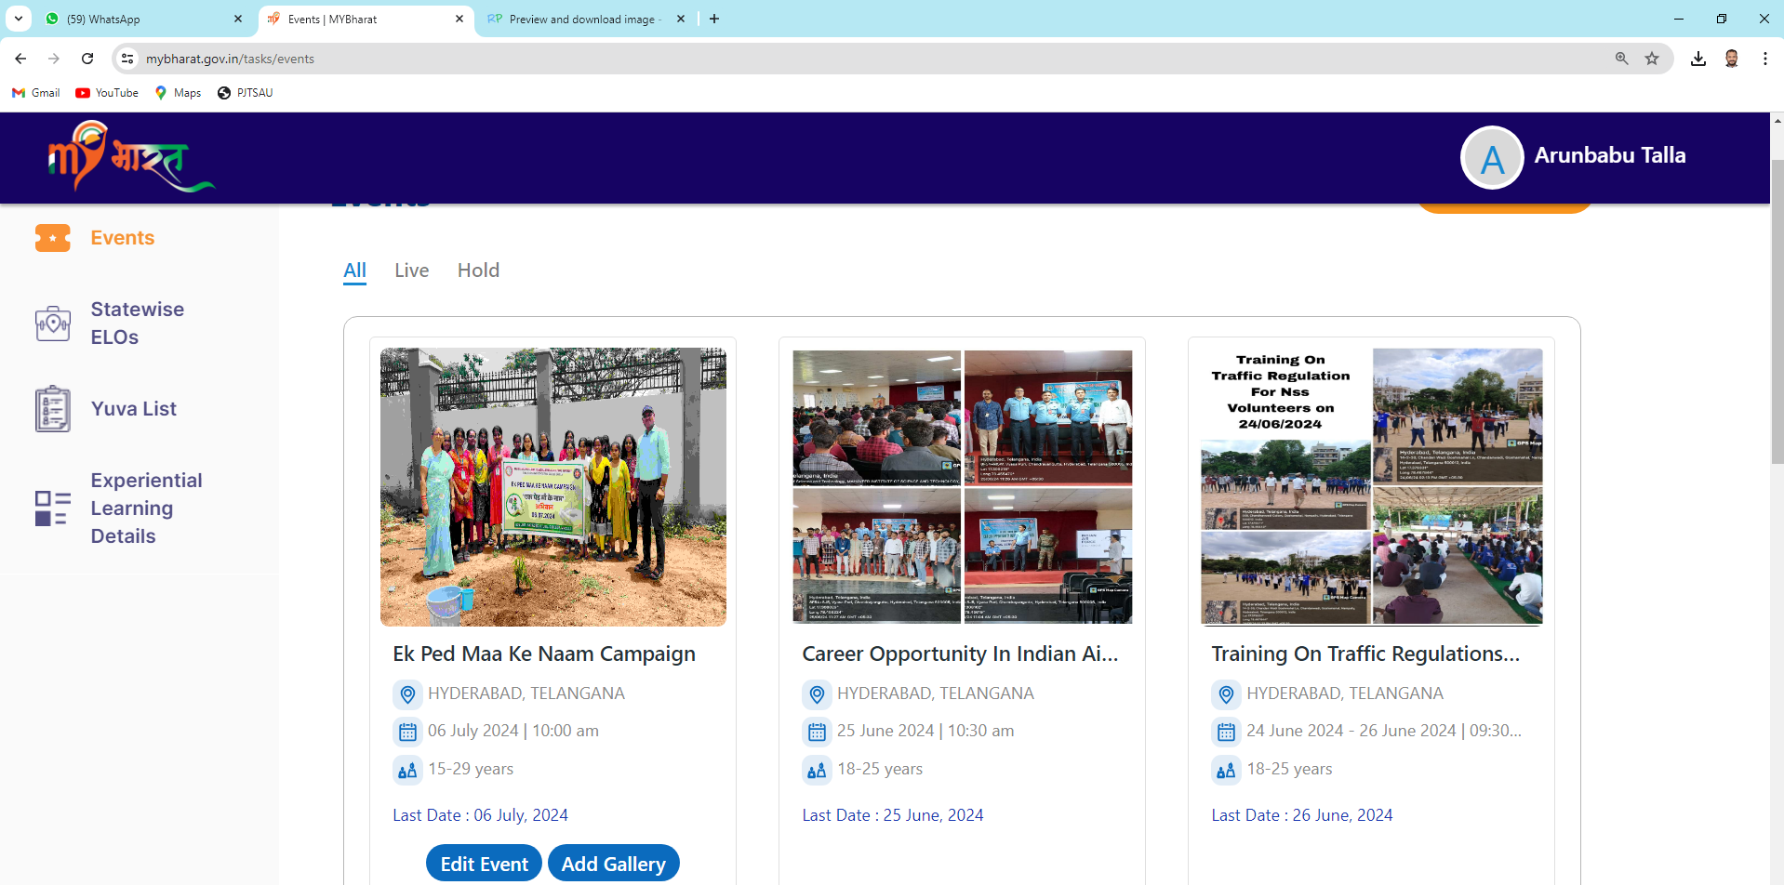Screen dimensions: 1784x885
Task: Click location pin icon on Traffic Regulations card
Action: (x=1226, y=693)
